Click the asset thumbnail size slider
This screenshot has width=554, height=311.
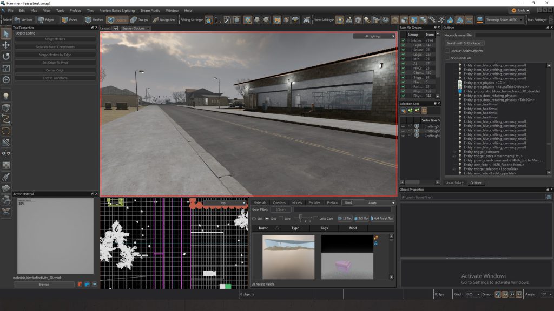point(300,218)
